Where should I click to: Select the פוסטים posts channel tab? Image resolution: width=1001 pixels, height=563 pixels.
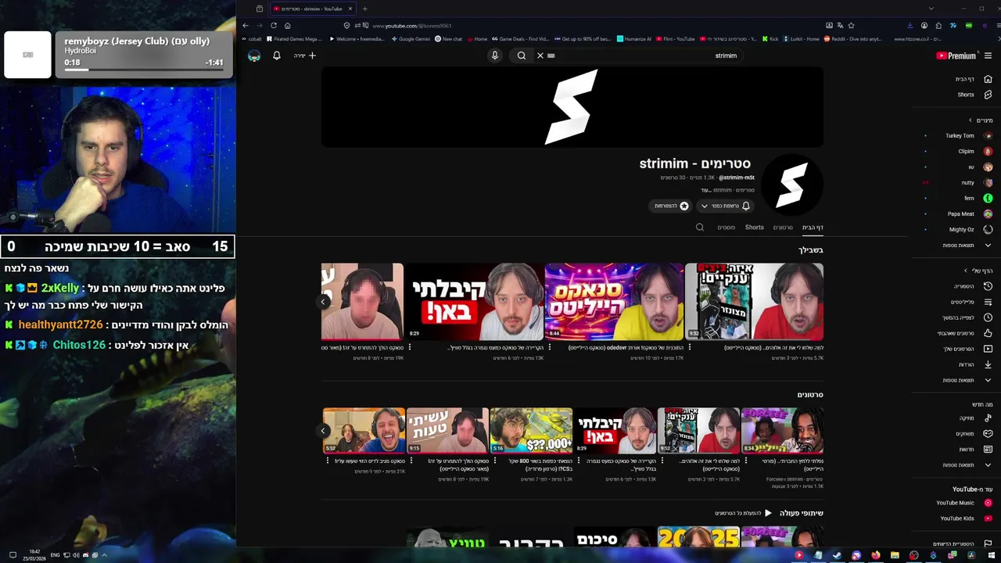726,228
